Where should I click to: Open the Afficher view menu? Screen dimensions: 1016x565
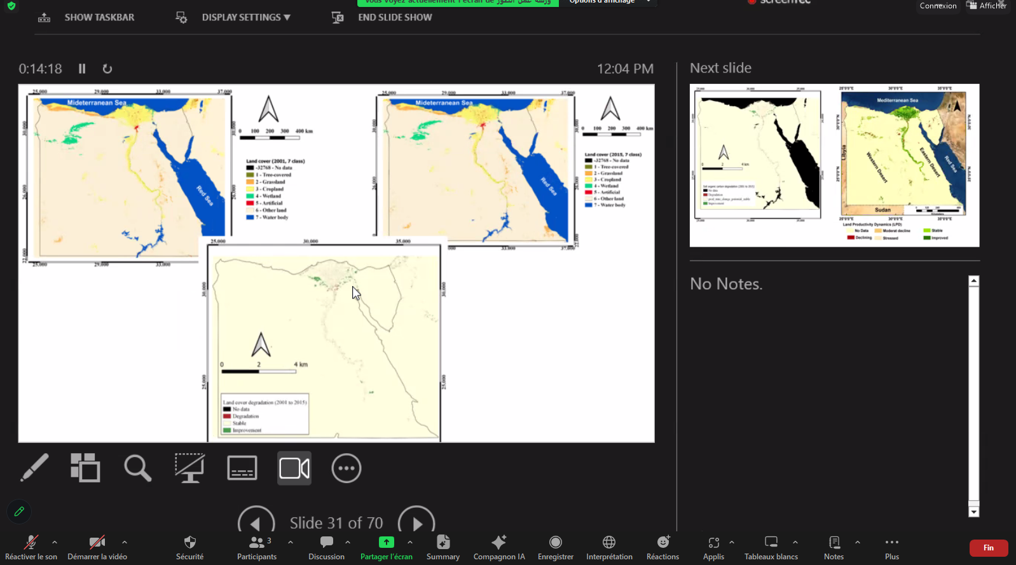tap(987, 5)
